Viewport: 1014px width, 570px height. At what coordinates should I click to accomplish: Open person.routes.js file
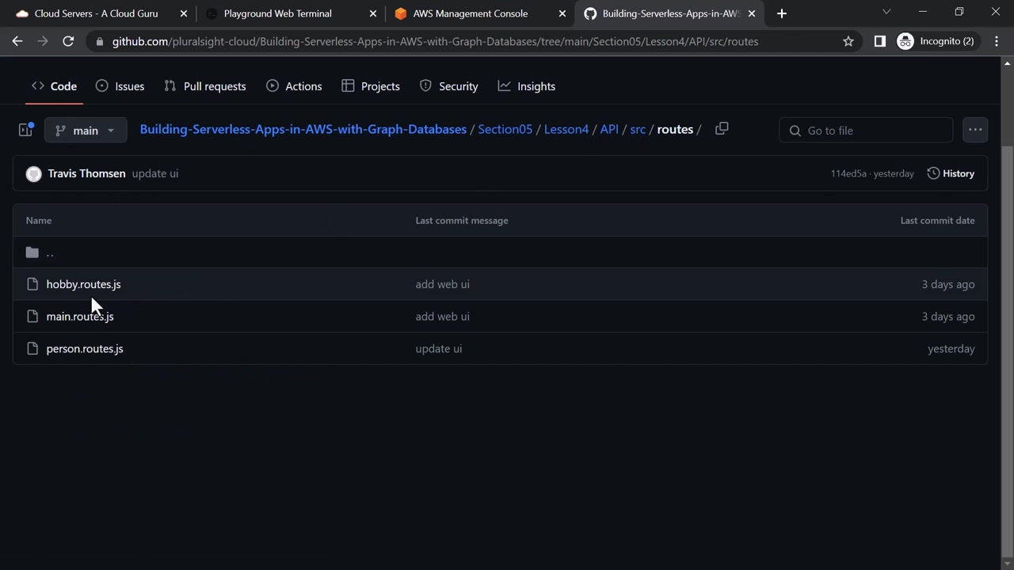[x=85, y=348]
